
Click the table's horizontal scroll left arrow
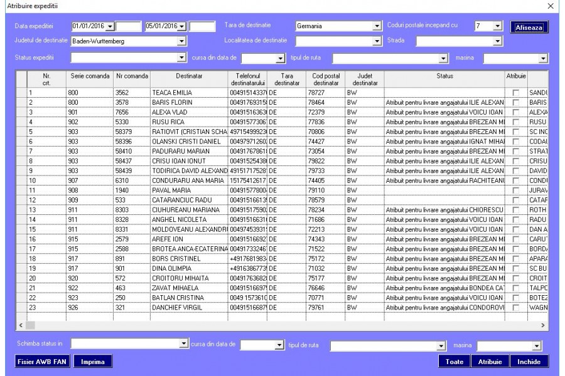21,325
